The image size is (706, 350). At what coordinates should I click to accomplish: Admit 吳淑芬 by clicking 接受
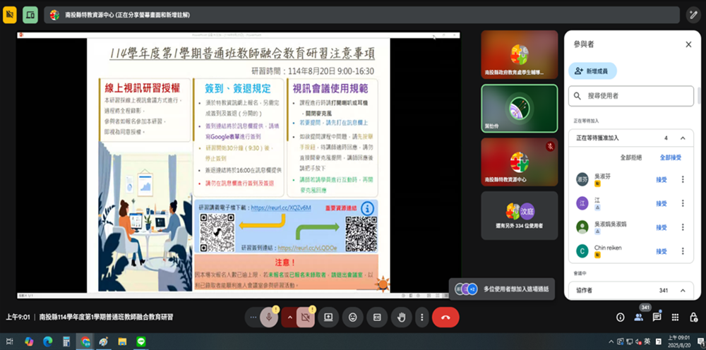[x=661, y=180]
